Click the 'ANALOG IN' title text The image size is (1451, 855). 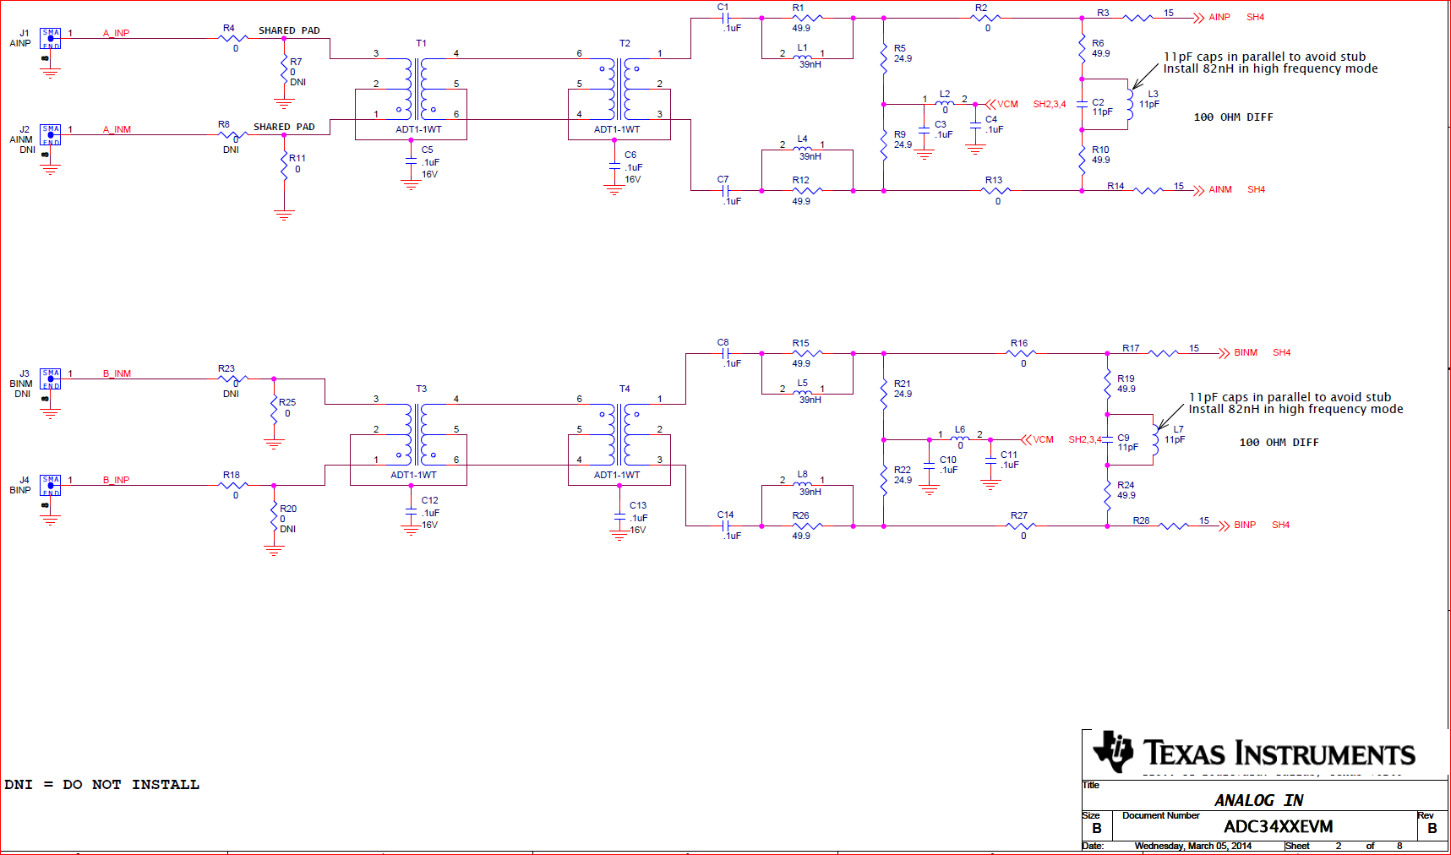[x=1258, y=800]
